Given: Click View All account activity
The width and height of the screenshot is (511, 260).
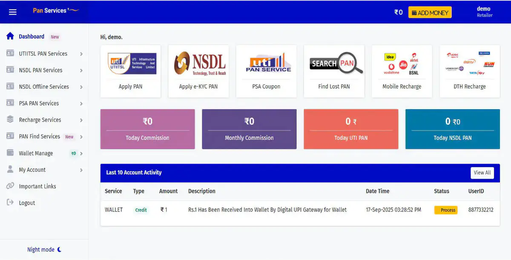Looking at the screenshot, I should coord(482,173).
